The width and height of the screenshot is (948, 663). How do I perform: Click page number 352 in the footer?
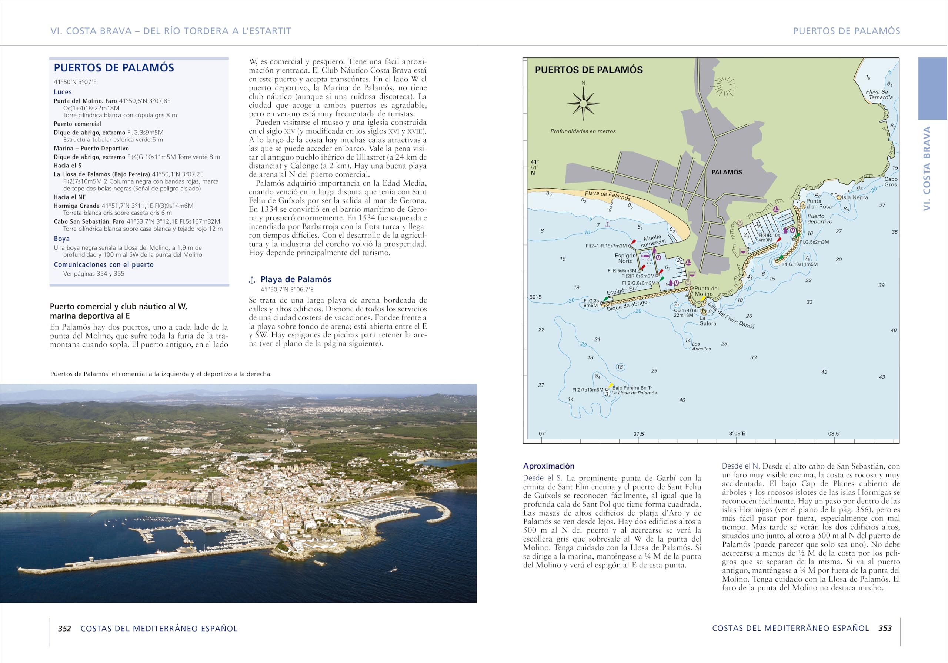[64, 628]
